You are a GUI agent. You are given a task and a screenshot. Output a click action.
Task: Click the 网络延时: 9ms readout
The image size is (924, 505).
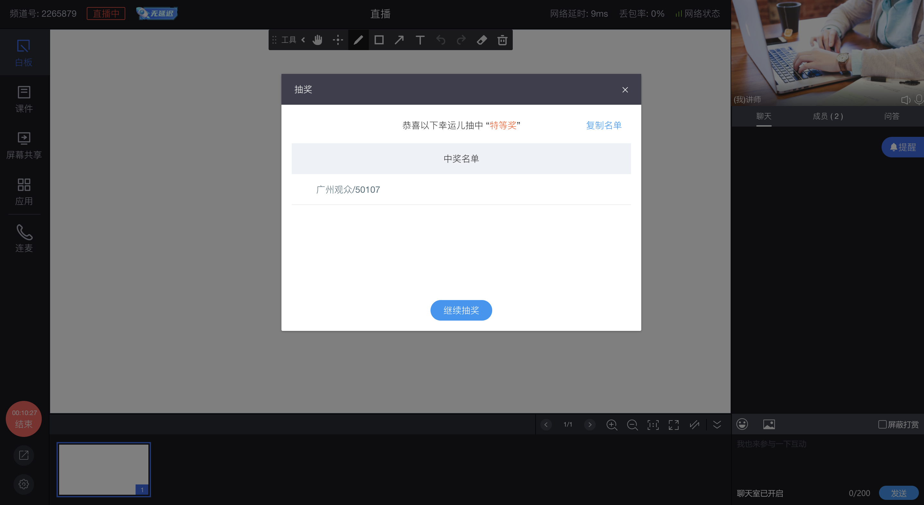click(x=579, y=13)
